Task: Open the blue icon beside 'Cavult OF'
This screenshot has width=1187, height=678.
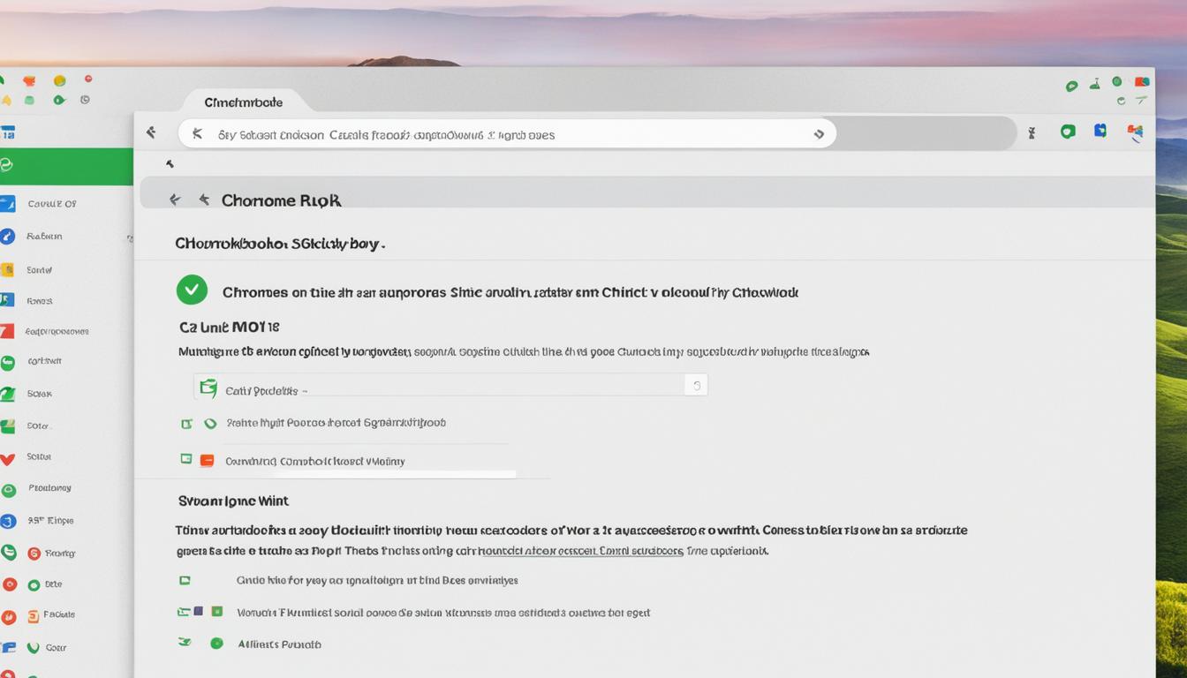Action: click(x=7, y=204)
